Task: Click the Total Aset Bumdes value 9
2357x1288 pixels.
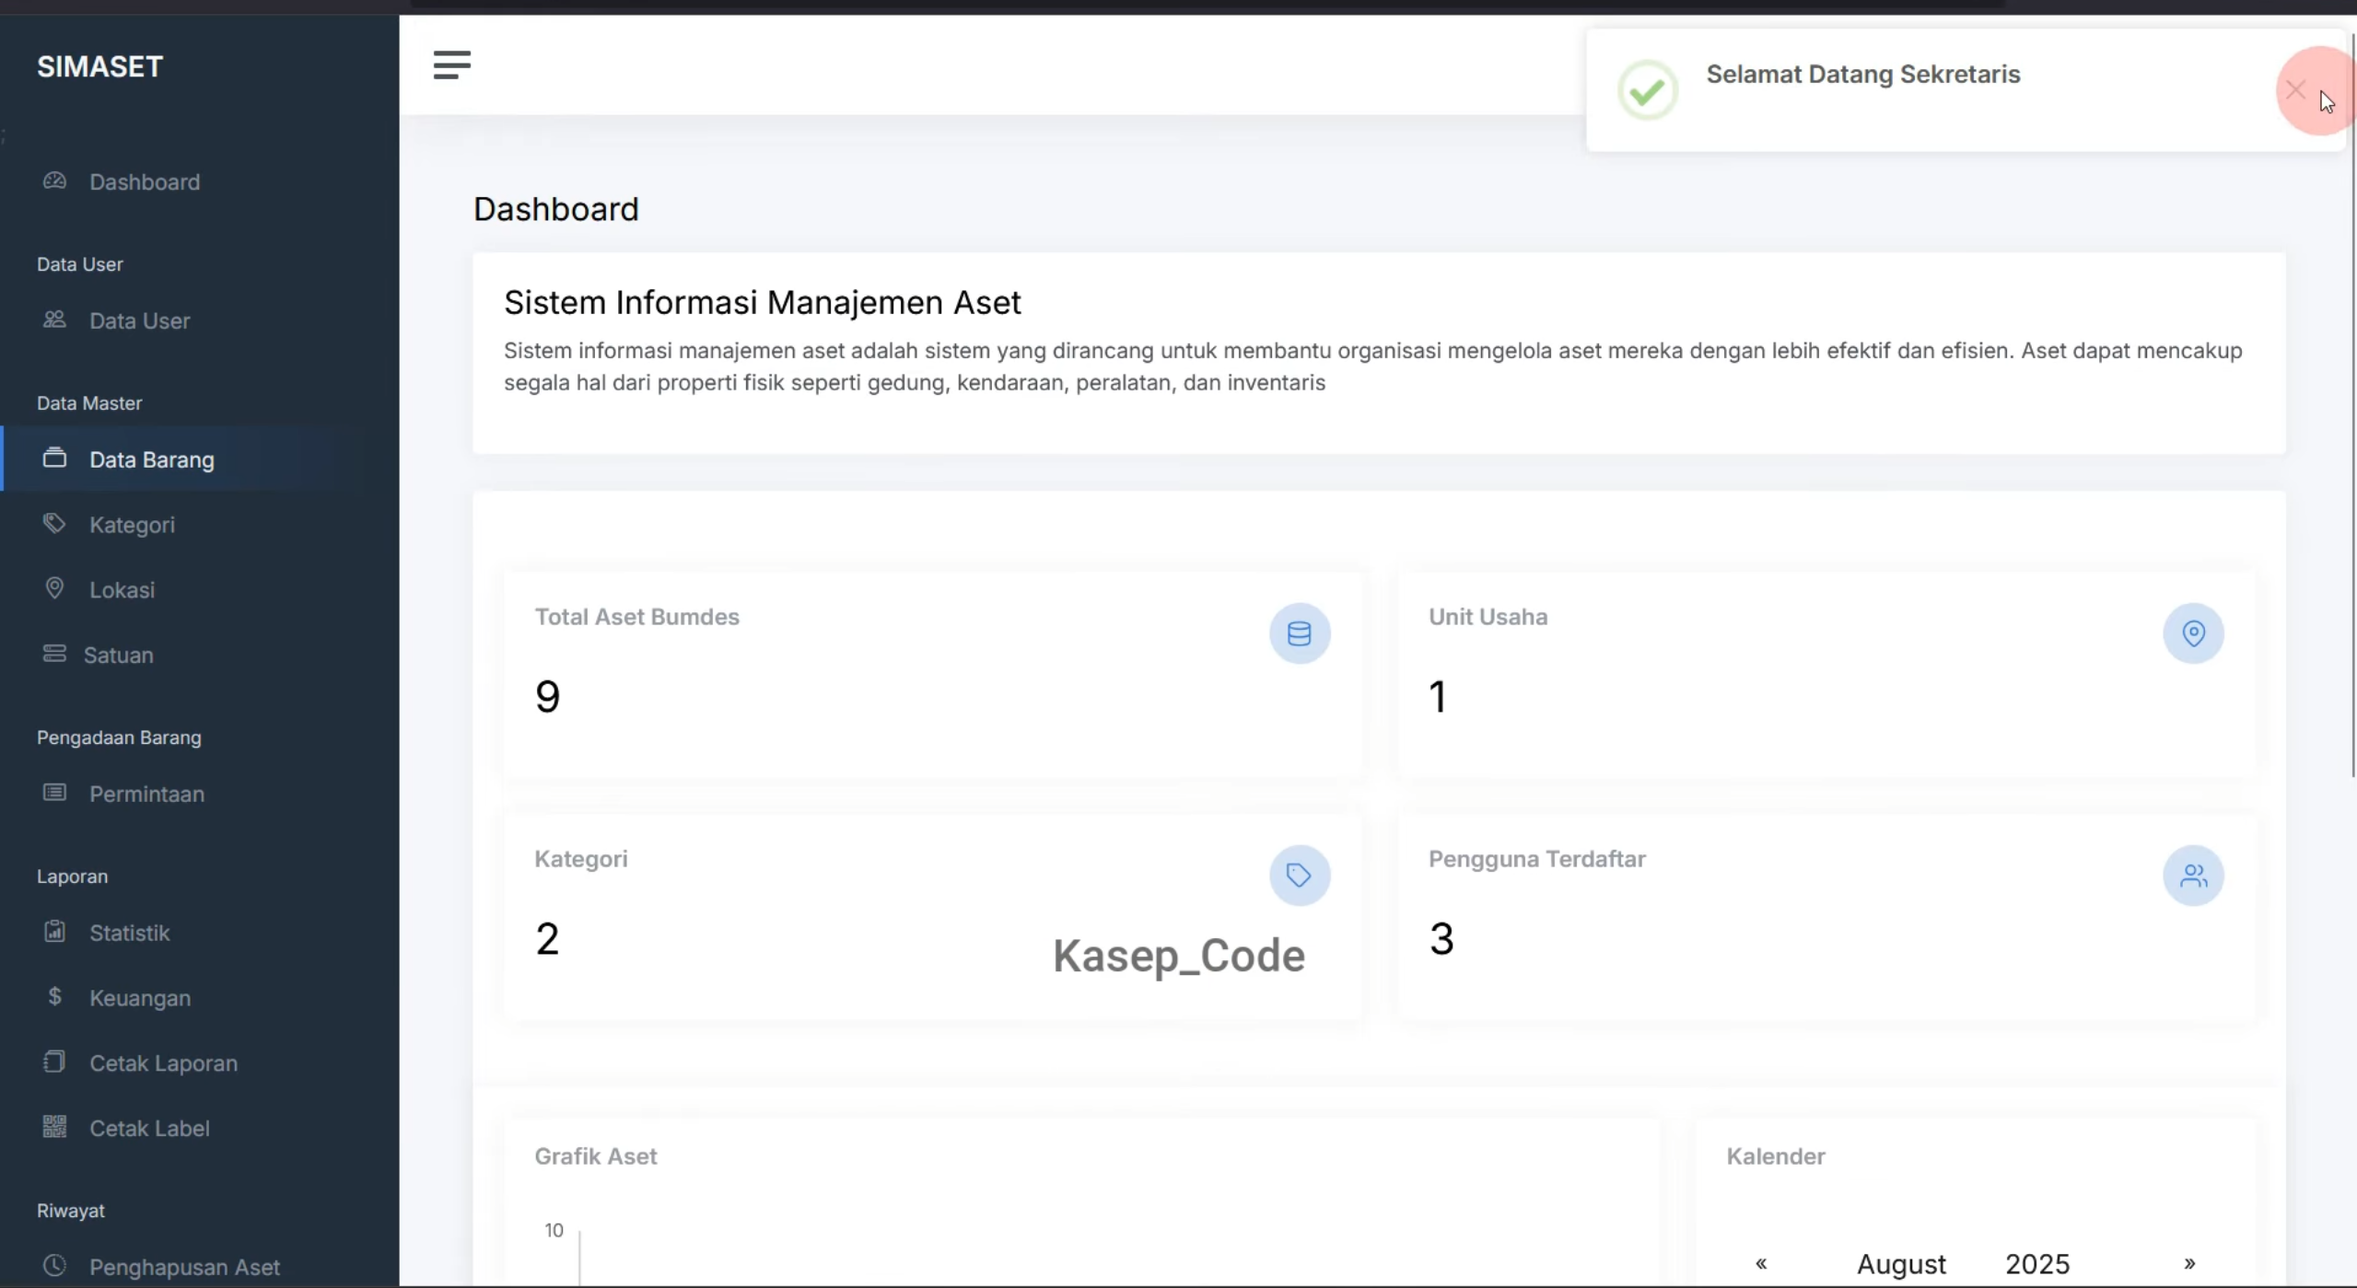Action: pos(547,696)
